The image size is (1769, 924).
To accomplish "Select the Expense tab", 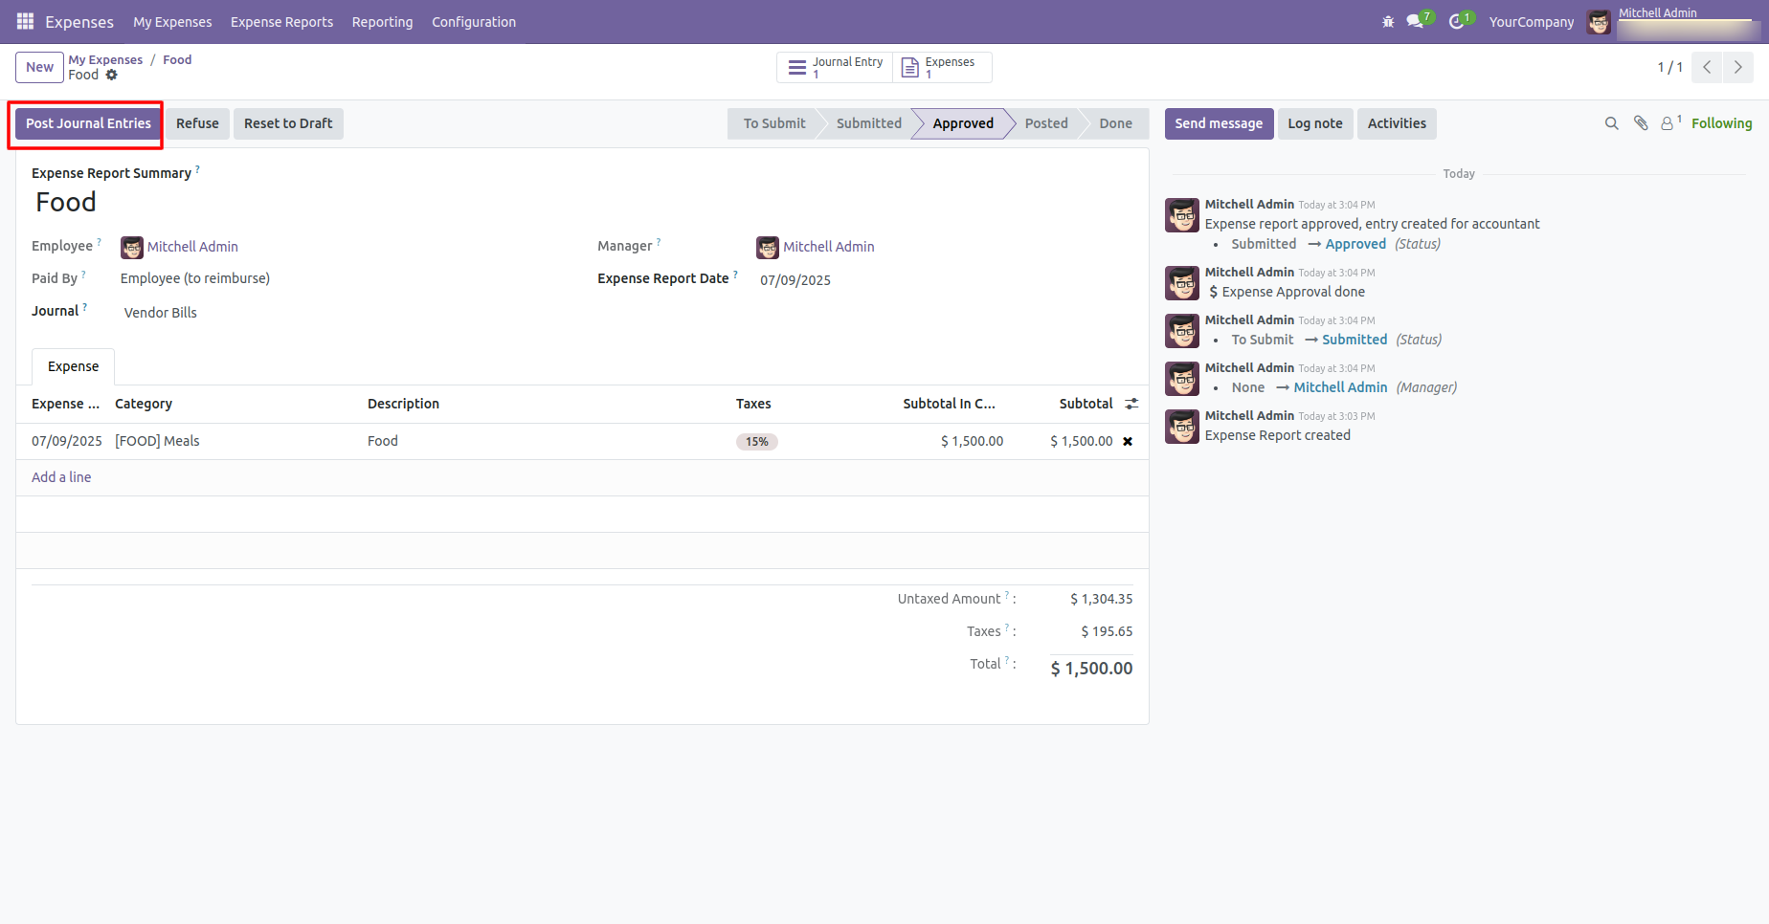I will point(74,366).
